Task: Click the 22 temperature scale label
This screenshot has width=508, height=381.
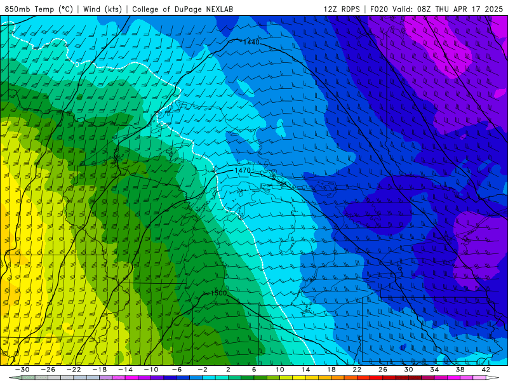Action: (x=357, y=370)
